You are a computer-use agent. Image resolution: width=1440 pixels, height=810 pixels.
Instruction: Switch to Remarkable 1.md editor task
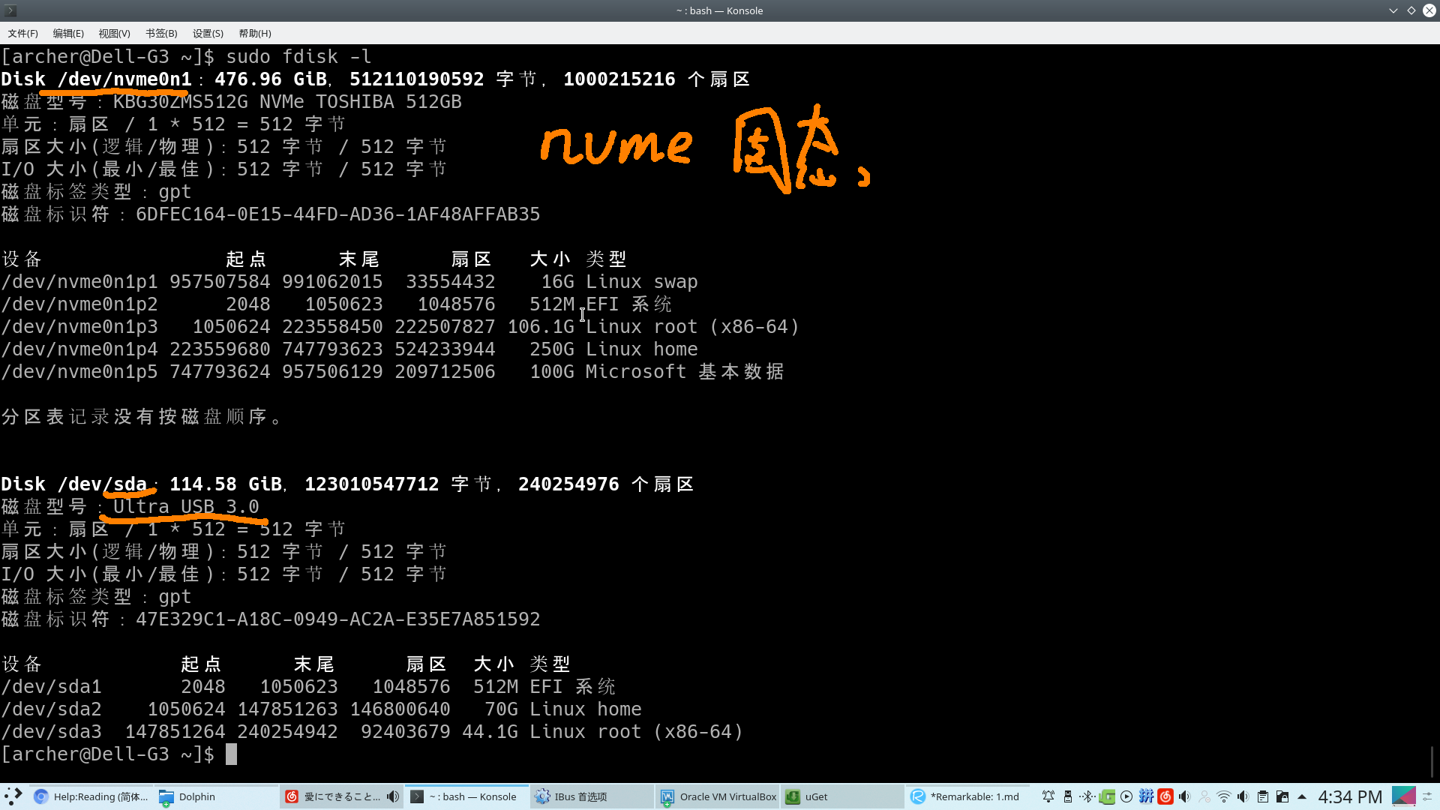click(x=967, y=796)
